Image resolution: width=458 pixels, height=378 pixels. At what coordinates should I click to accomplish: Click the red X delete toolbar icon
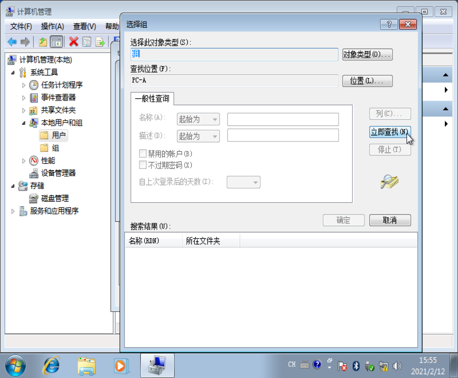point(74,42)
